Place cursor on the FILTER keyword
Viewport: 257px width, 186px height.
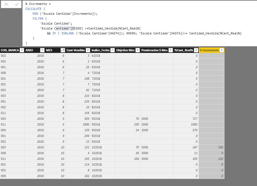[x=38, y=19]
